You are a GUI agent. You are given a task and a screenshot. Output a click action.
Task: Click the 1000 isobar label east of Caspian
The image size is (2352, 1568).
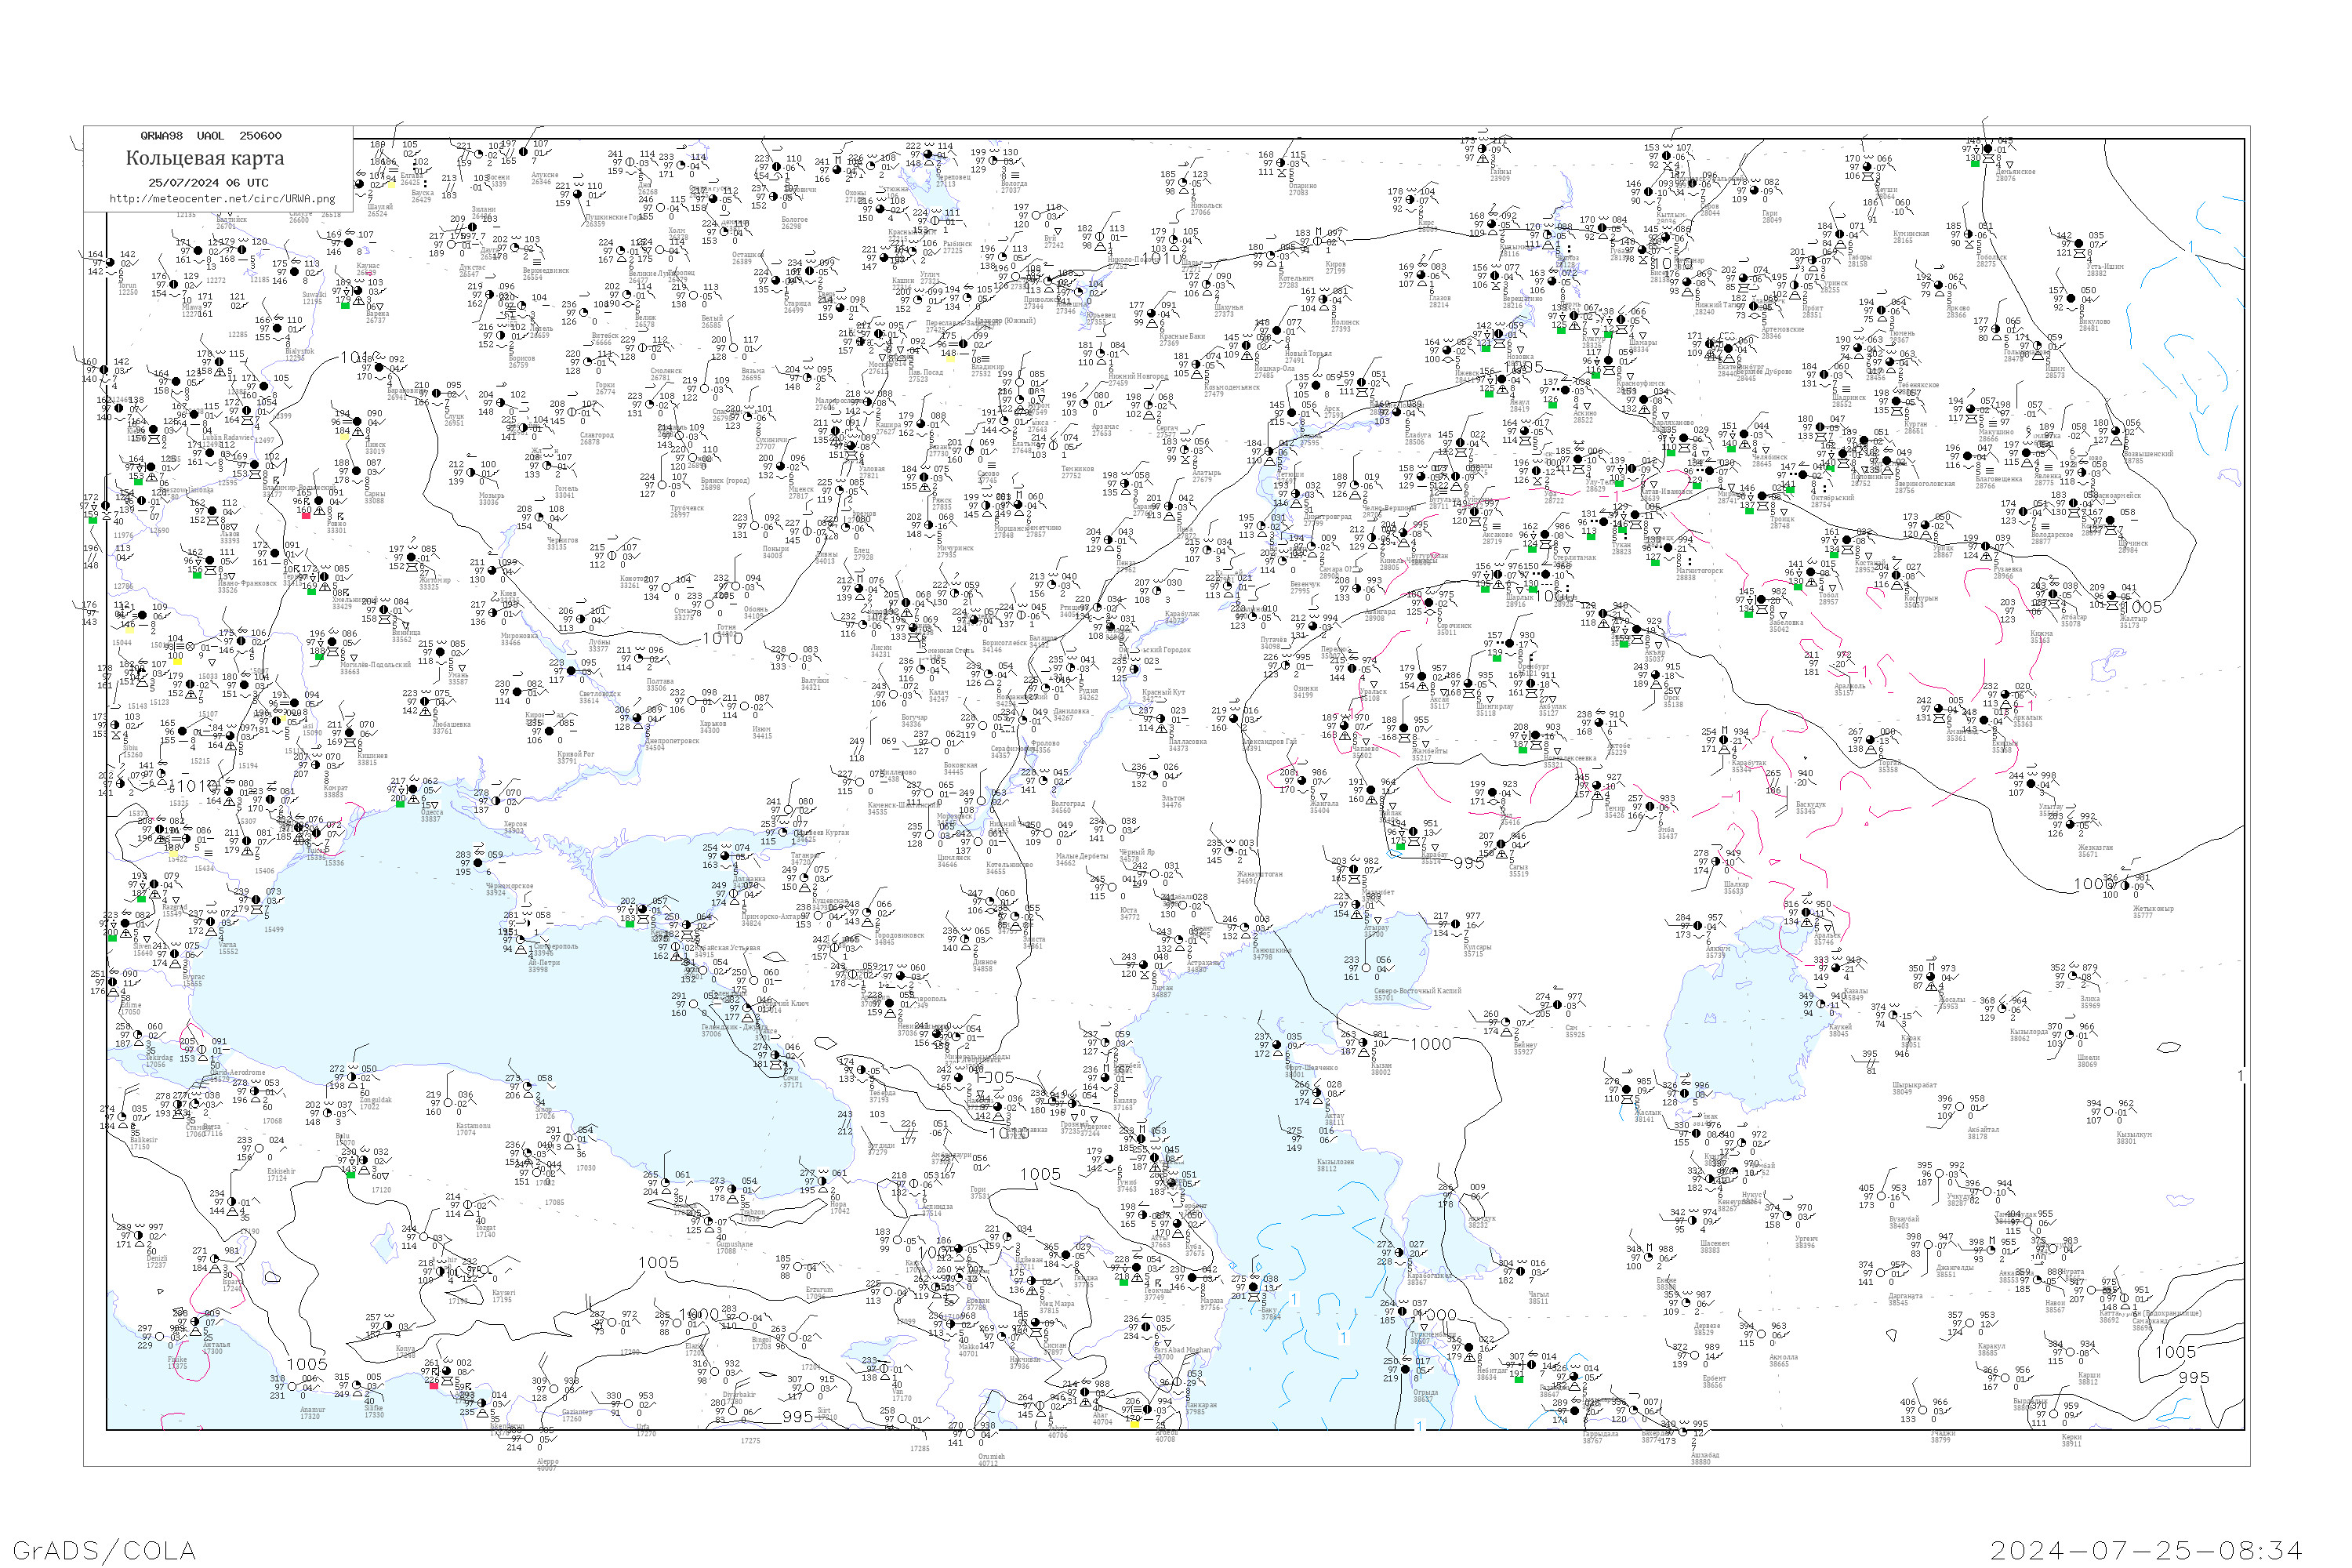(1430, 1044)
